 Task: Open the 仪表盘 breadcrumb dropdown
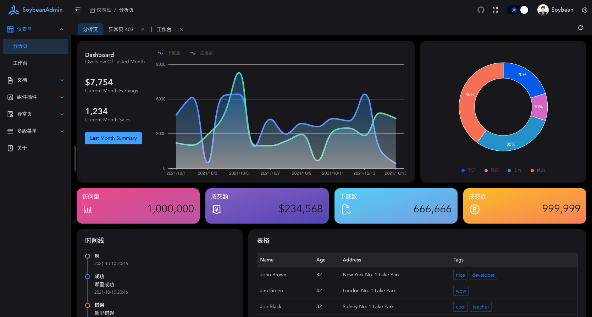tap(100, 10)
